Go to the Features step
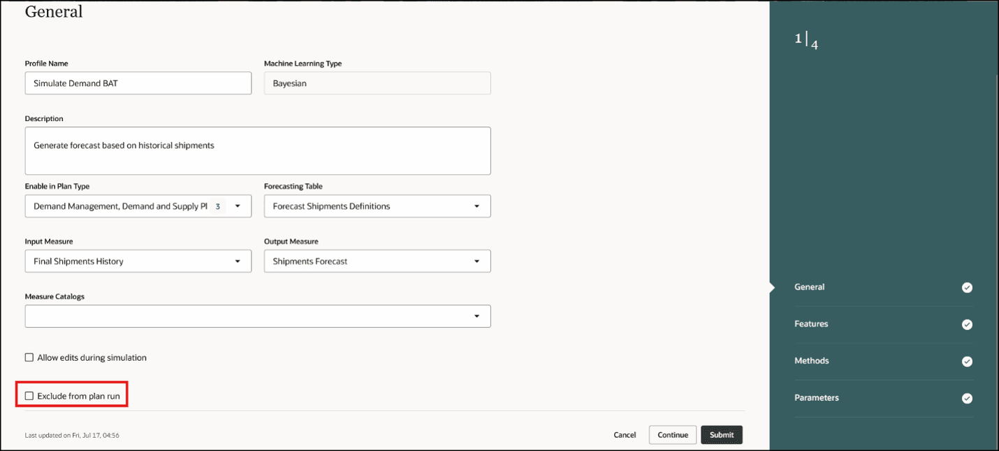999x451 pixels. [x=811, y=324]
